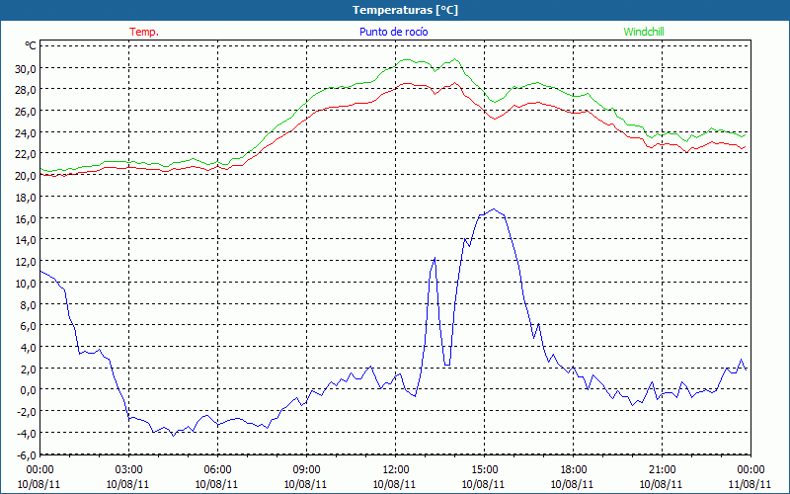The height and width of the screenshot is (494, 790).
Task: Click the '09:00' time axis label
Action: coord(306,470)
